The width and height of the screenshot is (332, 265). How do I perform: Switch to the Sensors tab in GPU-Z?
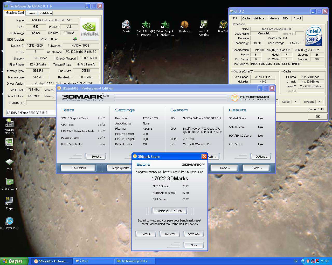pyautogui.click(x=32, y=13)
